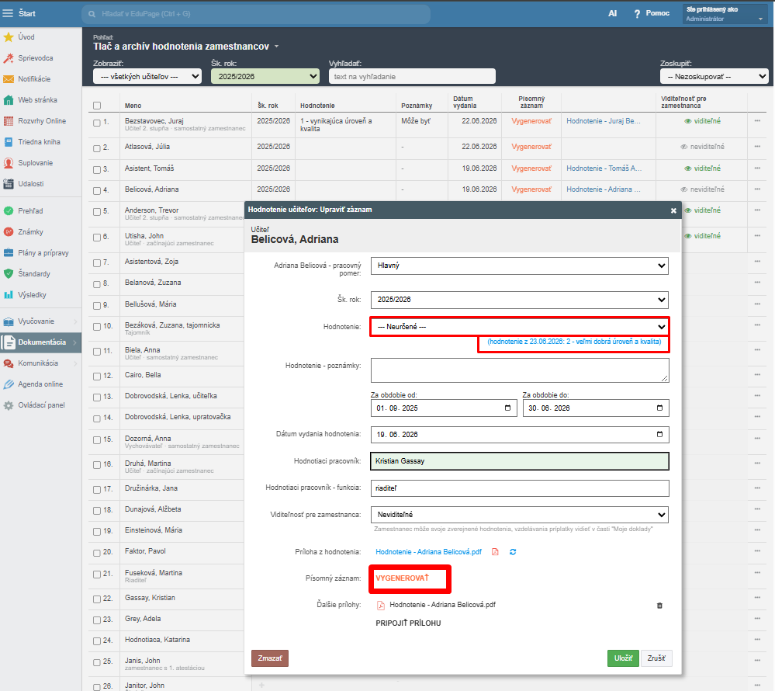Open the Dokumentácia sidebar menu item
The width and height of the screenshot is (775, 691).
point(40,342)
